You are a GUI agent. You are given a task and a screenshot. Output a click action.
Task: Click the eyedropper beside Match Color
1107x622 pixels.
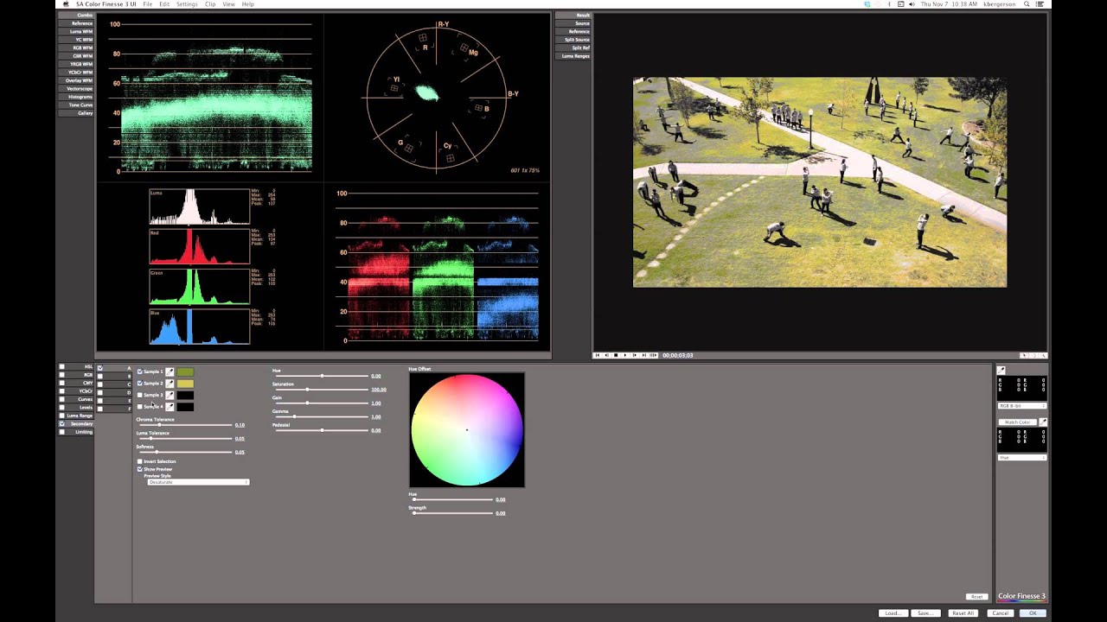(x=1043, y=422)
